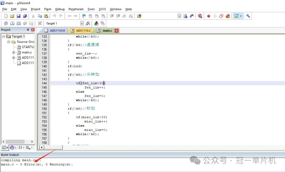Toggle bookmark with blue flag icon
285x172 pixels.
coord(84,16)
